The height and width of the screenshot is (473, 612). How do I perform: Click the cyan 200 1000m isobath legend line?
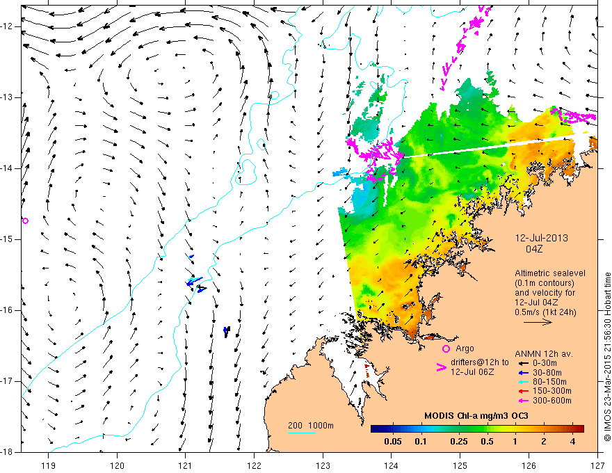coord(302,433)
